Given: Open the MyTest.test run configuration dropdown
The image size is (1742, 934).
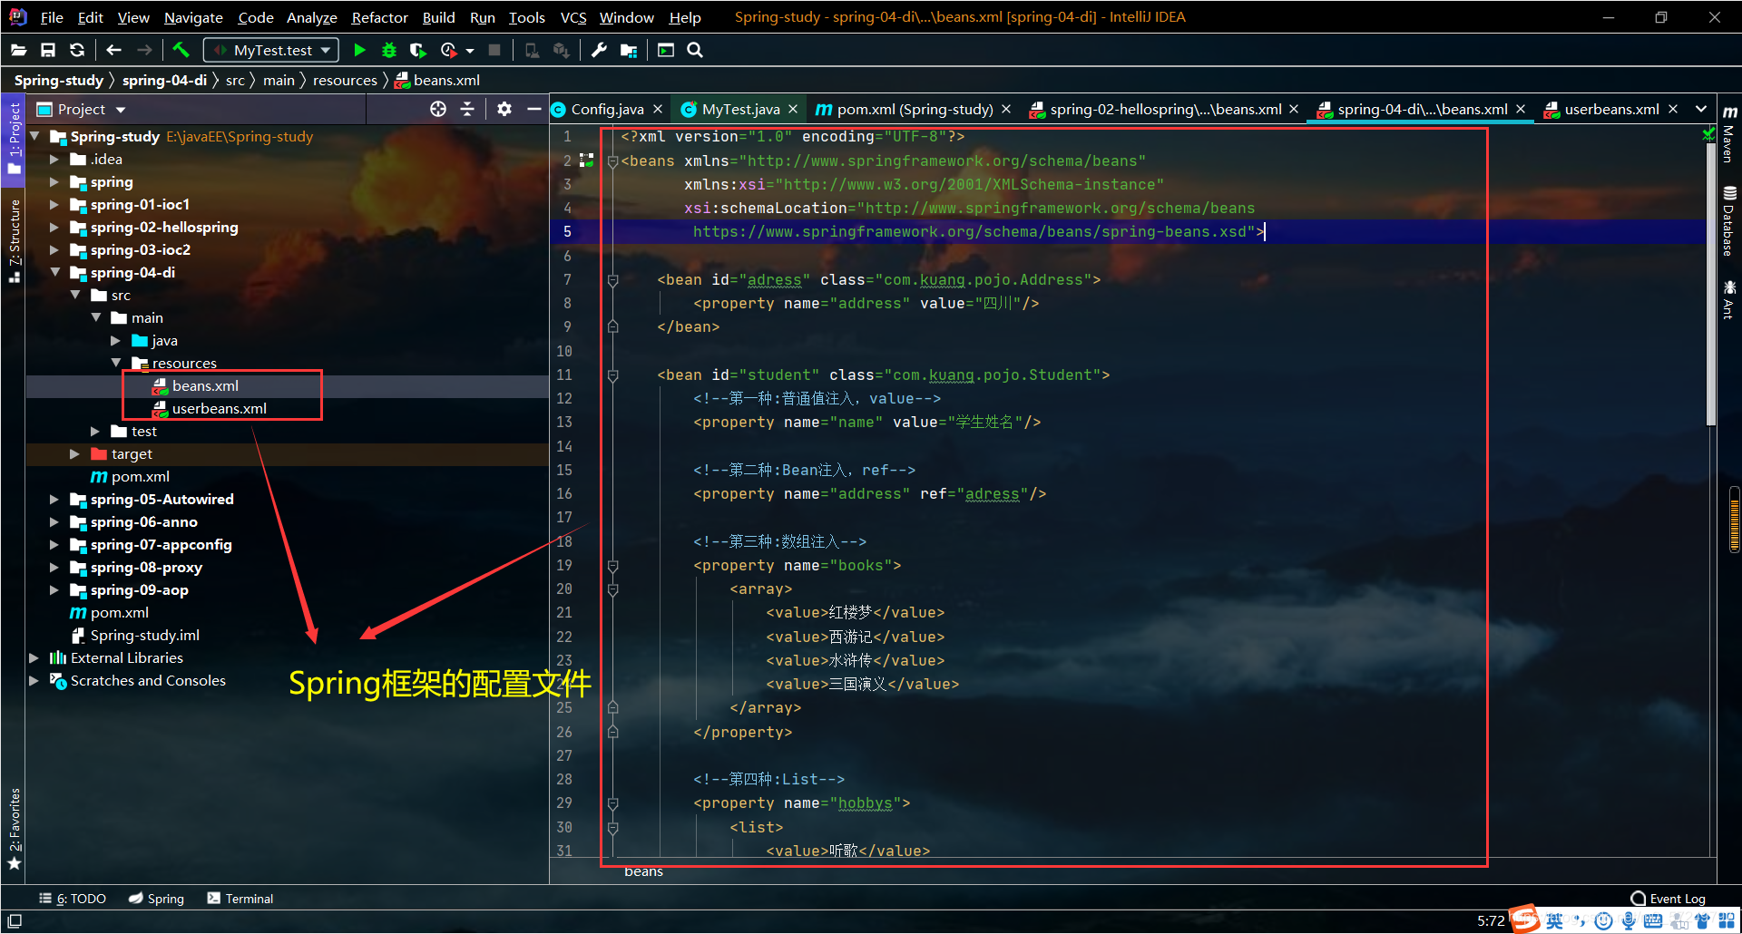Looking at the screenshot, I should [271, 51].
